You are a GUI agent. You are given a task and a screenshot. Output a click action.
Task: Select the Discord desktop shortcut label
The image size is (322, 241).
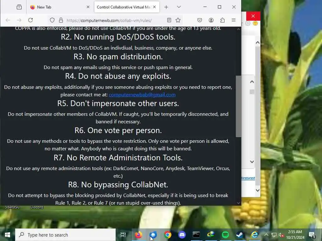click(37, 207)
